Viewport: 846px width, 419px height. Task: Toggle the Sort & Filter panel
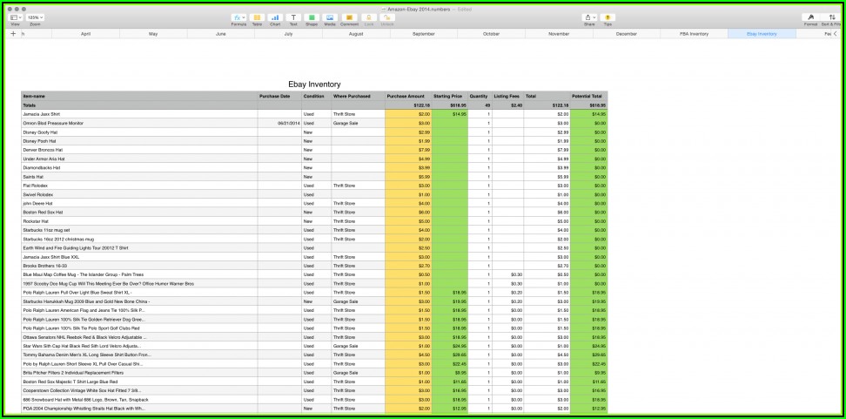pos(830,17)
